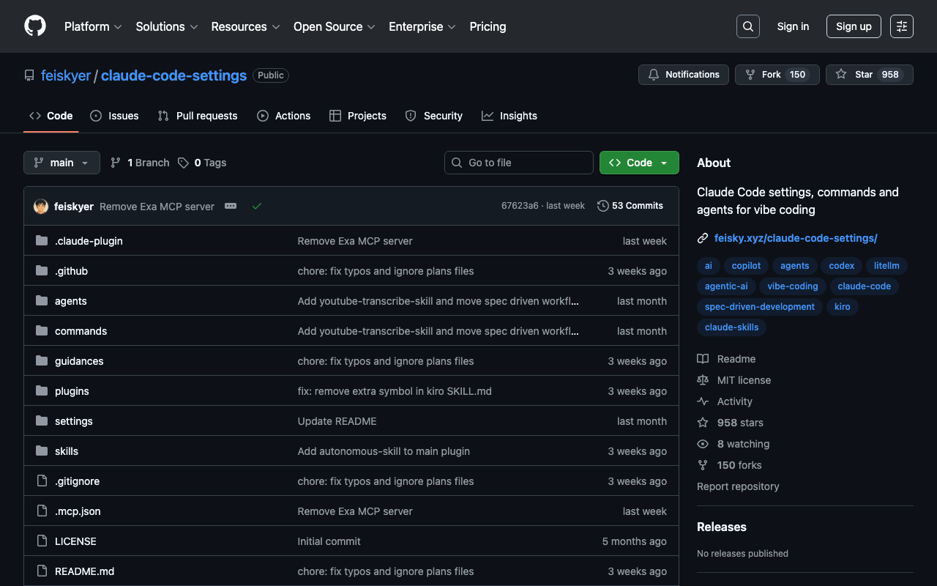
Task: Click the GitHub logo icon
Action: point(35,26)
